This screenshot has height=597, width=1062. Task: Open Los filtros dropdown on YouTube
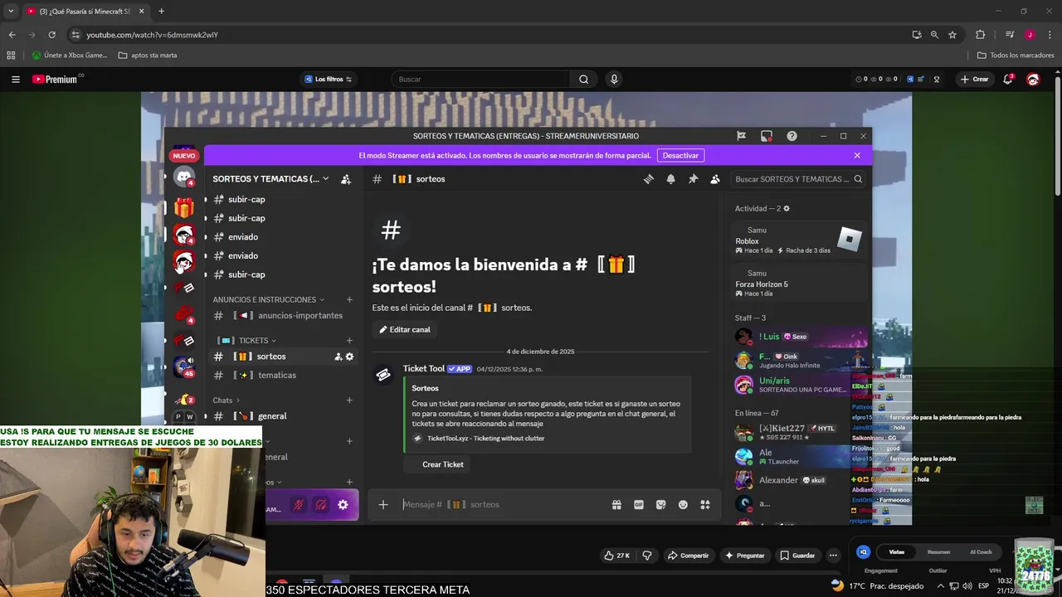[328, 80]
